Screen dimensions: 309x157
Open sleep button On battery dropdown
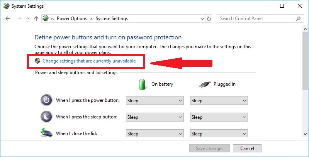(155, 117)
